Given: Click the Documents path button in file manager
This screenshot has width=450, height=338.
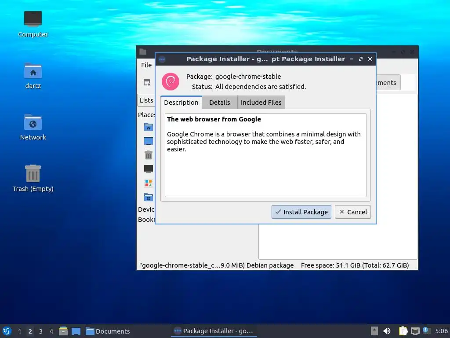Looking at the screenshot, I should (388, 82).
